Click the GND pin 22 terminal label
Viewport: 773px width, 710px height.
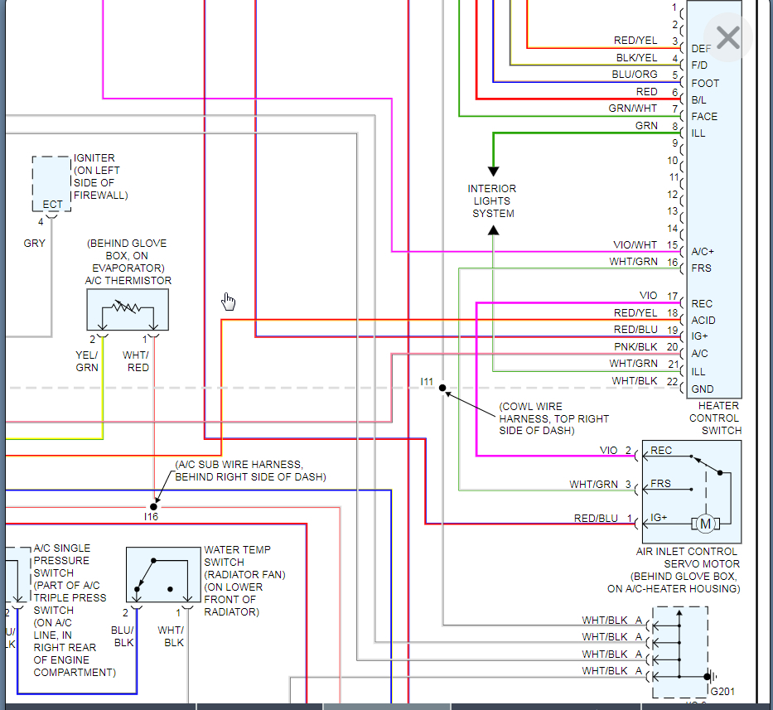[703, 389]
